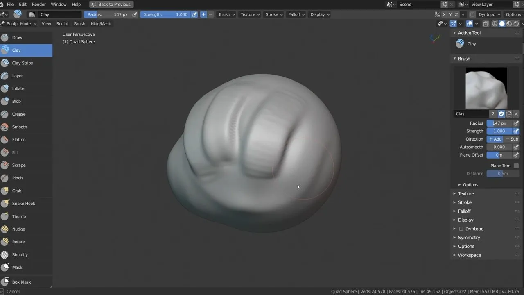
Task: Select the Blob brush tool
Action: tap(26, 101)
